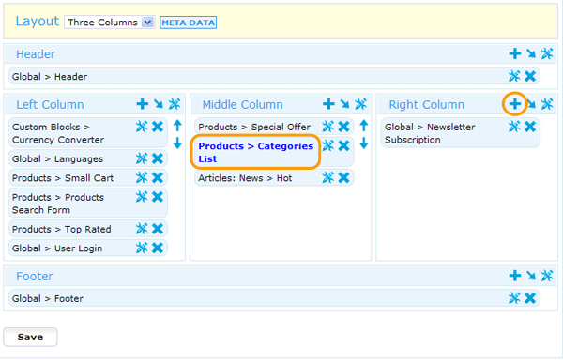Add a block to the Right Column

515,104
